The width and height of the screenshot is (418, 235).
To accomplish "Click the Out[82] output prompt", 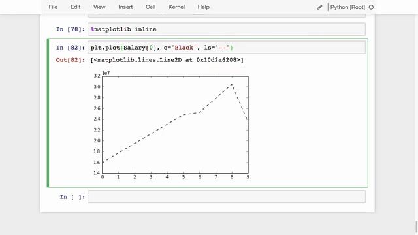I will (x=71, y=60).
